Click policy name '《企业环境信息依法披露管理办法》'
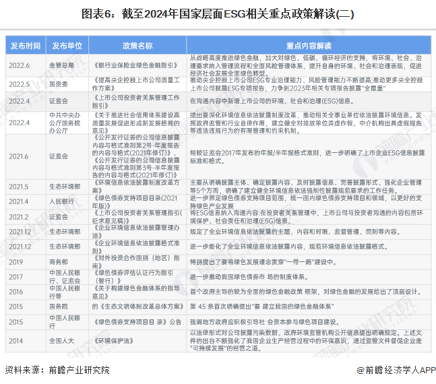The height and width of the screenshot is (384, 436). pyautogui.click(x=136, y=232)
